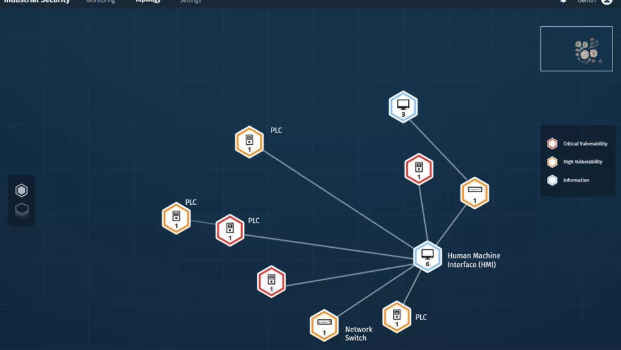Click the PLC label above the leftmost node

[191, 202]
